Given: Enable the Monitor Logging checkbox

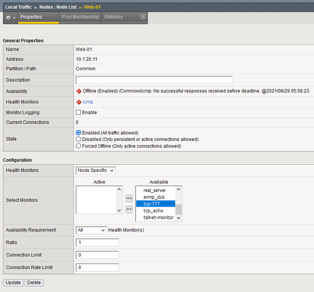Looking at the screenshot, I should tap(78, 112).
